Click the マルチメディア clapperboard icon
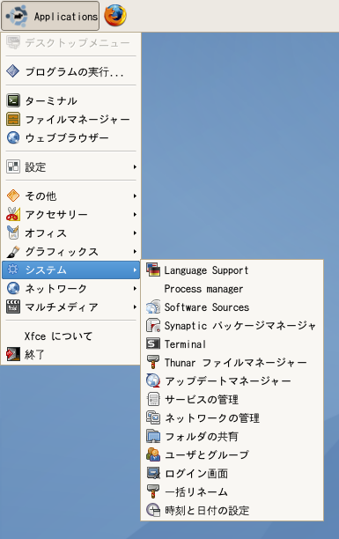This screenshot has height=539, width=339. [x=13, y=306]
